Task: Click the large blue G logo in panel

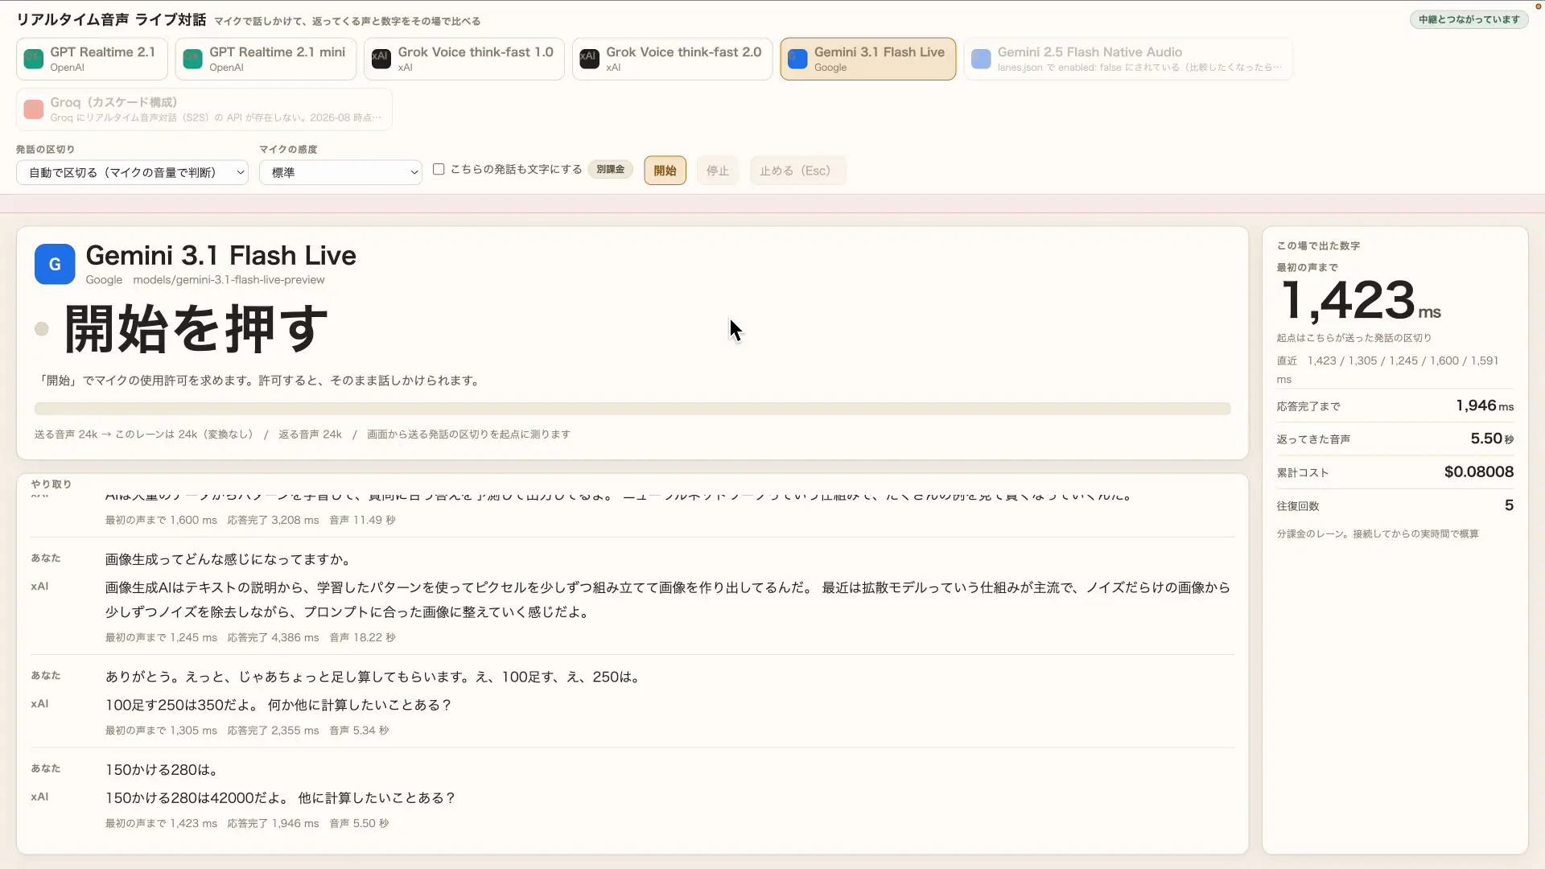Action: click(x=55, y=264)
